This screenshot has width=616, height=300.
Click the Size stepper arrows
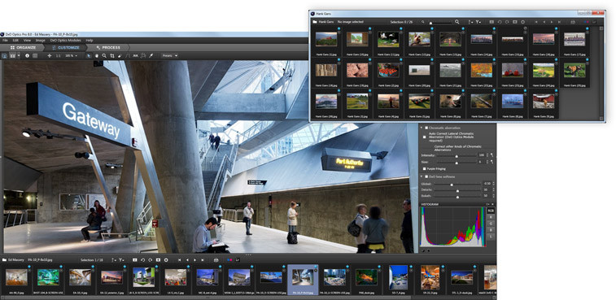487,162
